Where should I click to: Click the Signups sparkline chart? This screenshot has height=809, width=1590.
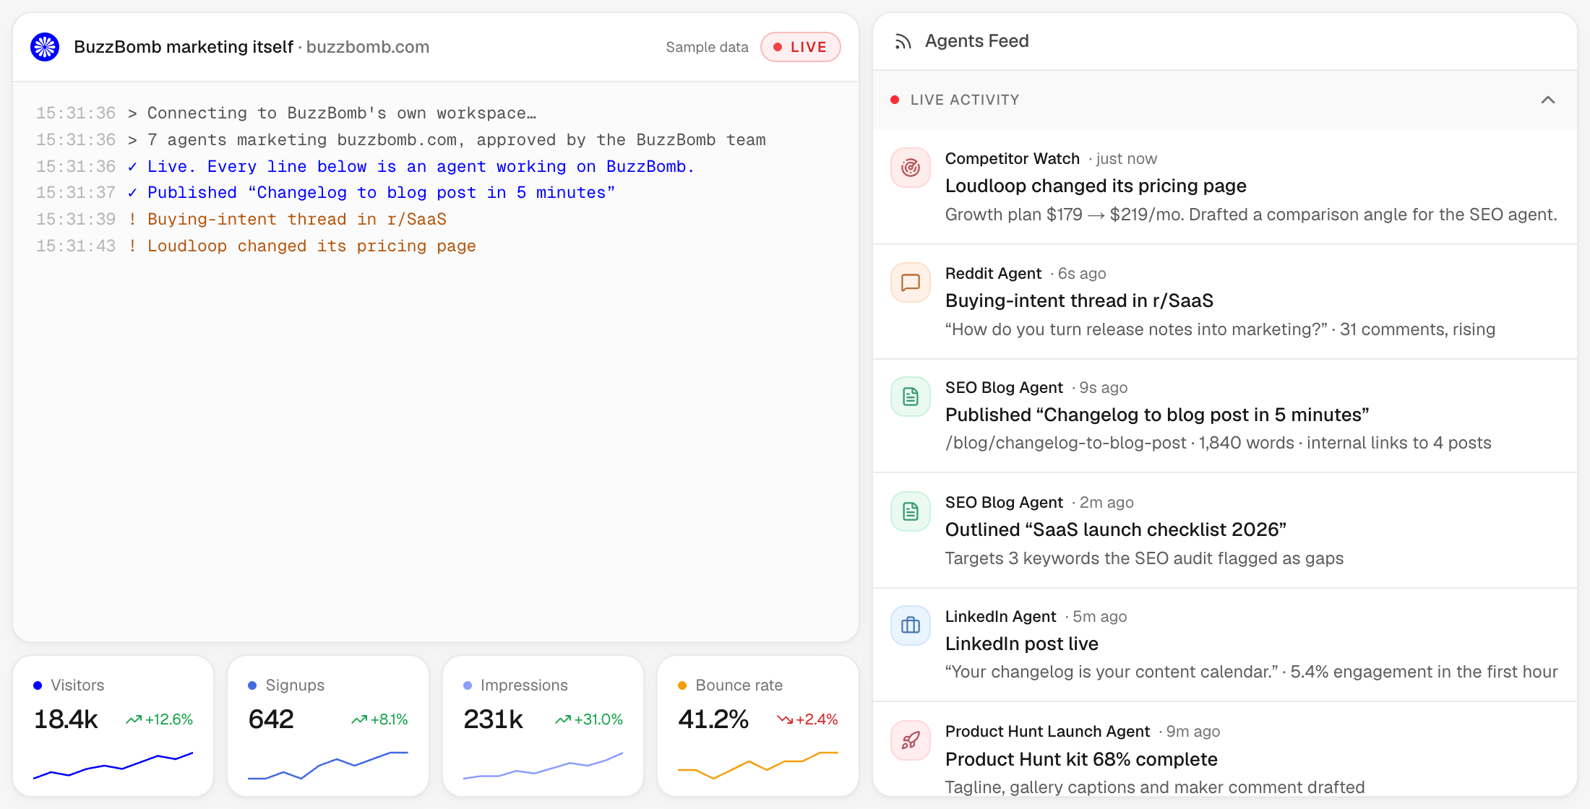pyautogui.click(x=328, y=766)
